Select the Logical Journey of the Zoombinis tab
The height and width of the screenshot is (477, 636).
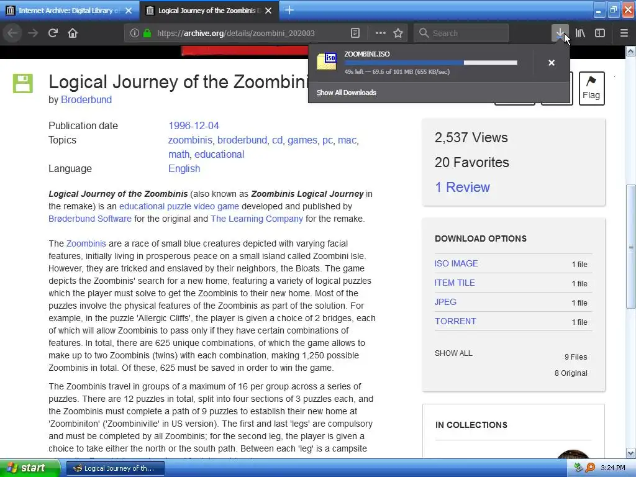(209, 11)
